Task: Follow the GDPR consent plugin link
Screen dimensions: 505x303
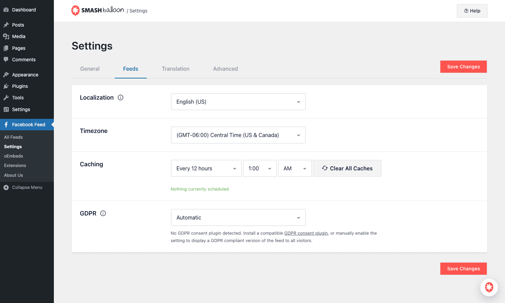Action: pyautogui.click(x=306, y=233)
